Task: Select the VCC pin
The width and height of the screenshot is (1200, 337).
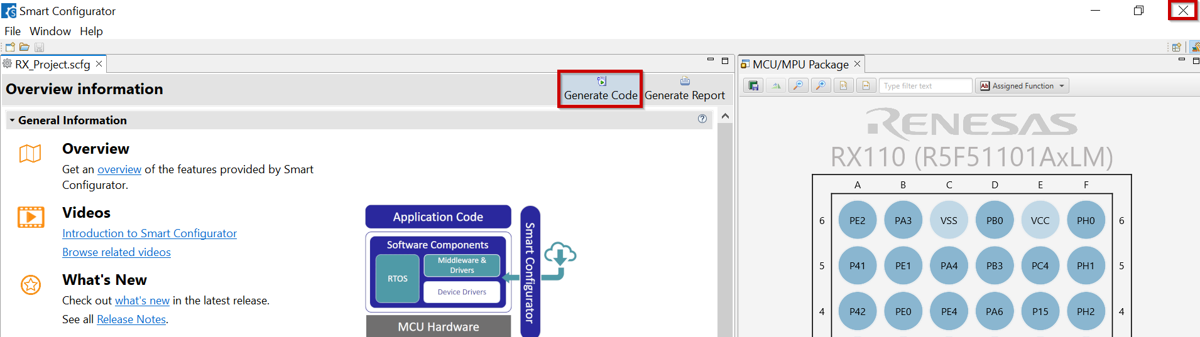Action: (1040, 220)
